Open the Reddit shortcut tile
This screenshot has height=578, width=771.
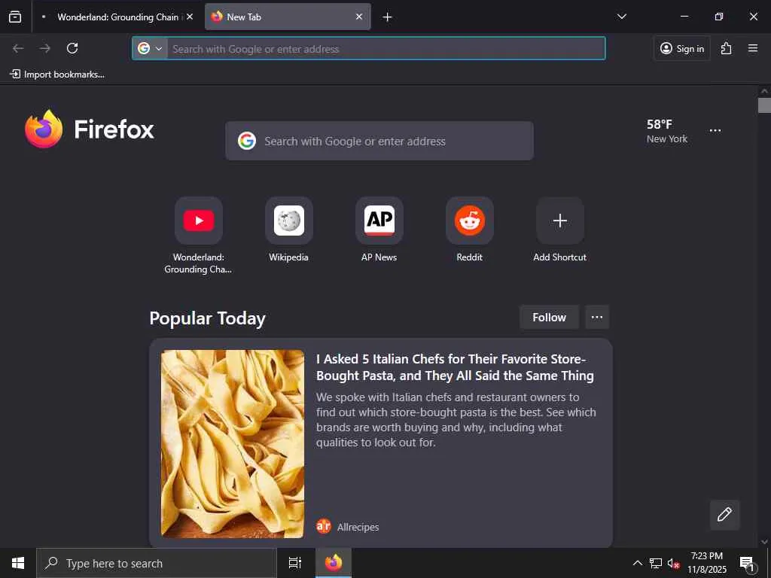click(x=470, y=221)
